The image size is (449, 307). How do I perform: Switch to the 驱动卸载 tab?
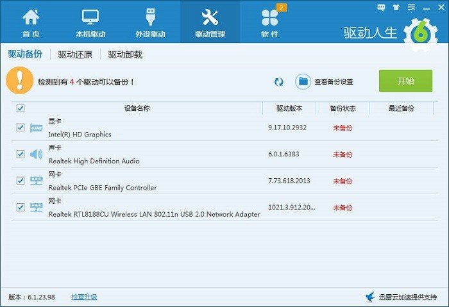125,54
